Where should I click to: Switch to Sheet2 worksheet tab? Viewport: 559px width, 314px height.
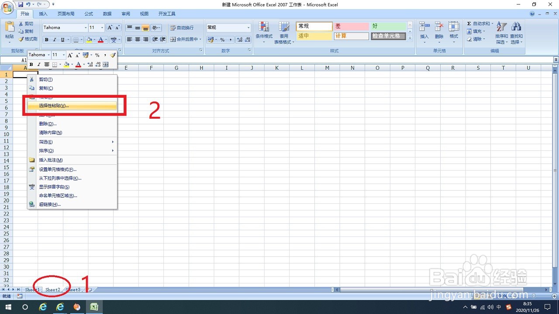tap(53, 290)
